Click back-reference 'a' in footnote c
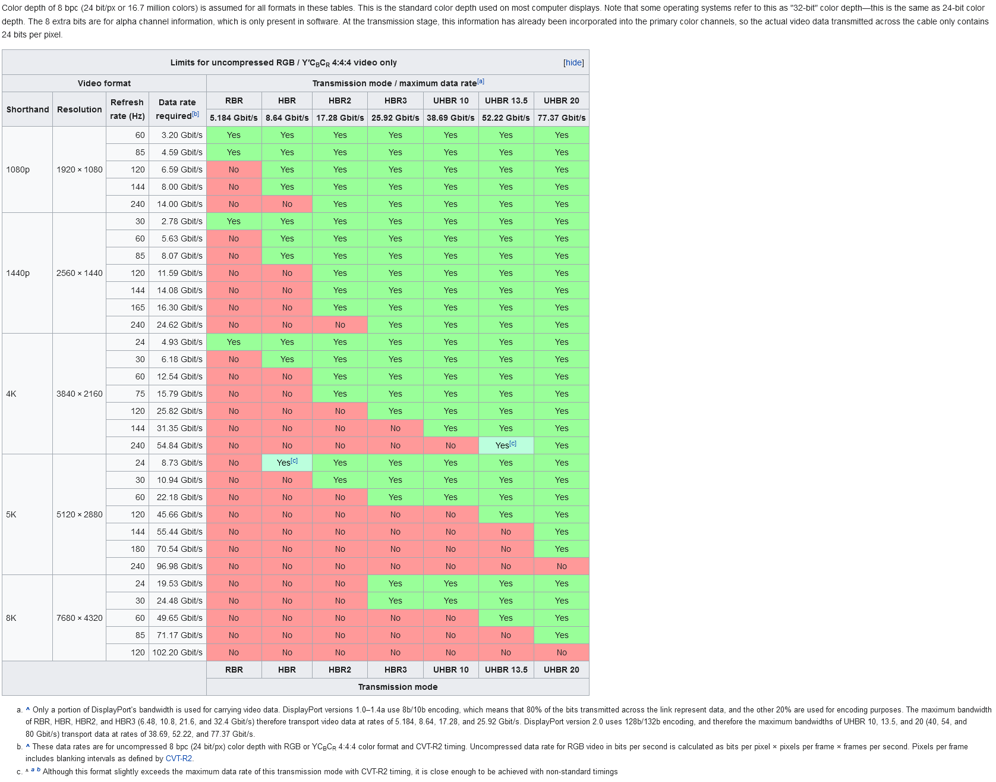This screenshot has height=782, width=996. coord(33,770)
